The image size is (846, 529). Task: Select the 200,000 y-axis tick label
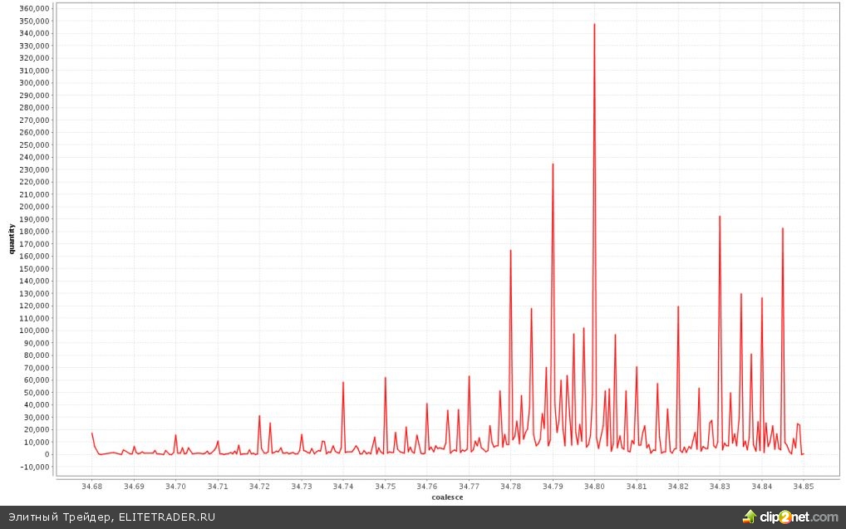35,207
